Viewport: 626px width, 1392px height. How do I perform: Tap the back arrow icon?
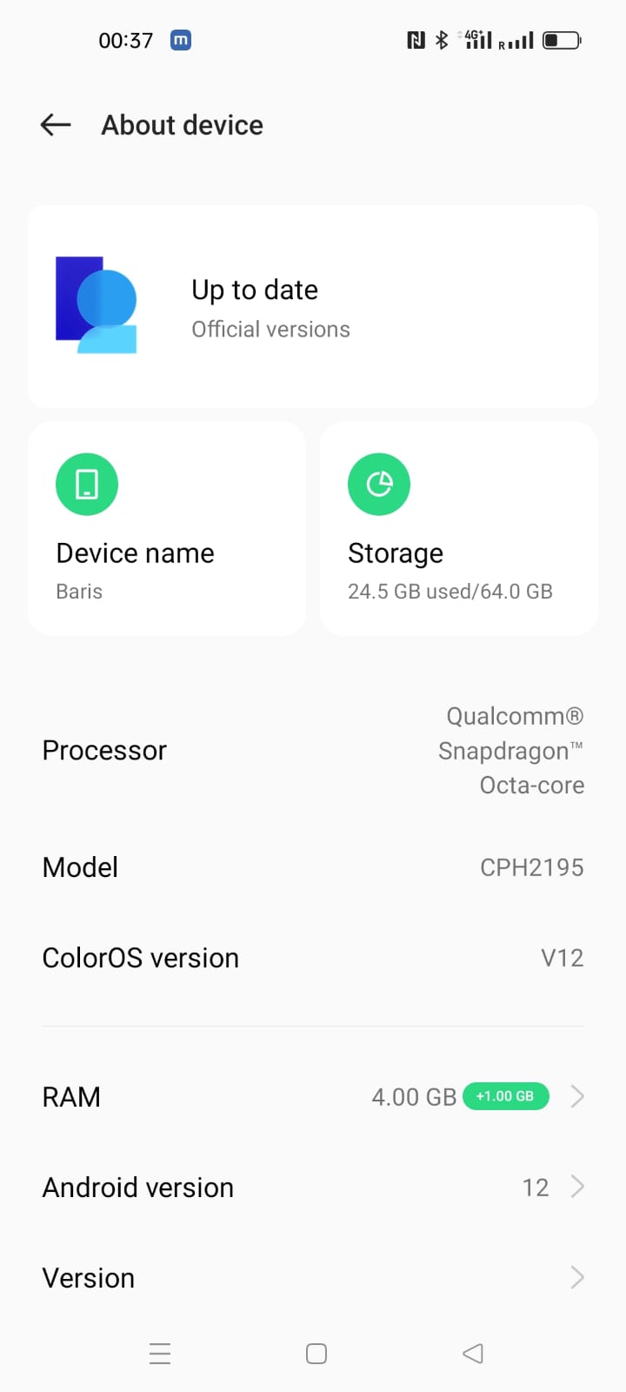pyautogui.click(x=56, y=125)
